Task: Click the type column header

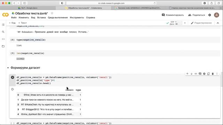Action: 78,90
